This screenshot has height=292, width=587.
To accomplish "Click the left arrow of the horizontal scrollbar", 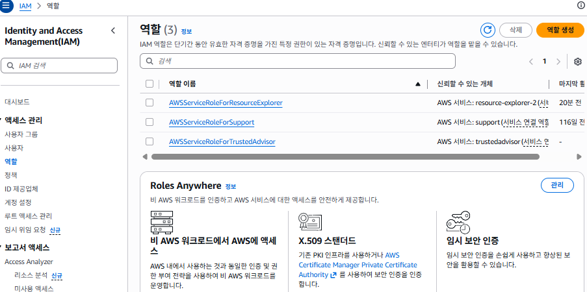I will point(145,156).
